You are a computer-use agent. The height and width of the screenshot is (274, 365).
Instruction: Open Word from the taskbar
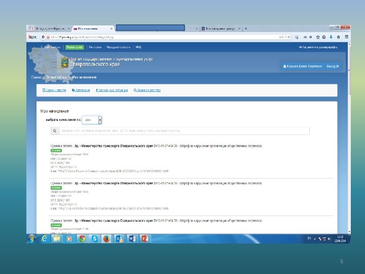click(132, 239)
